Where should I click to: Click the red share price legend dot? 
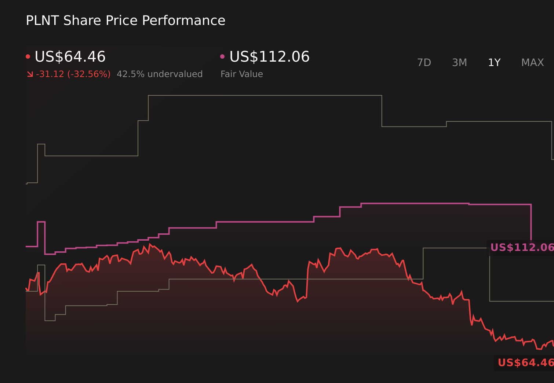point(28,56)
